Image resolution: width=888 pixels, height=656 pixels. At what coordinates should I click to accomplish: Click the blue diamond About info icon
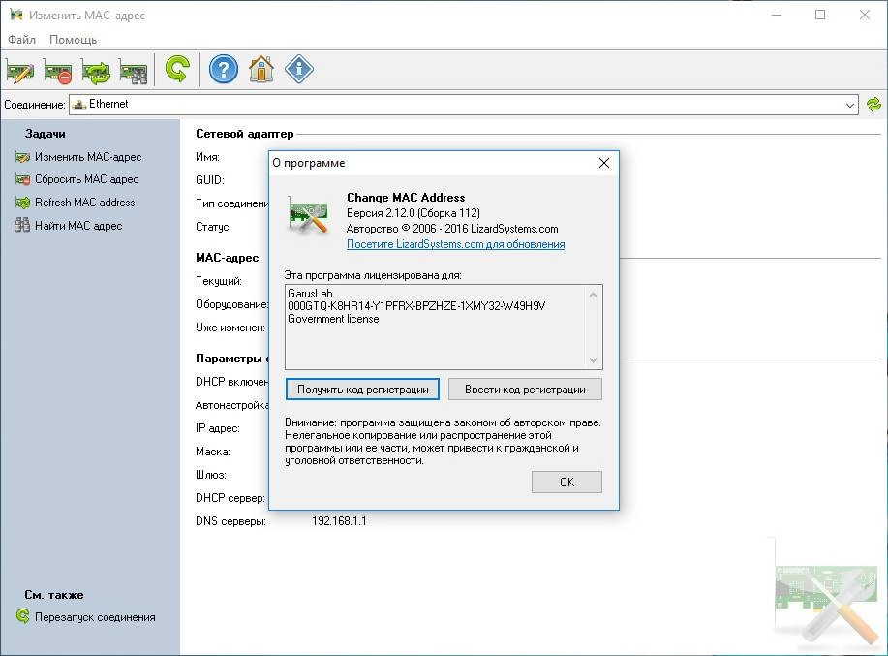[x=299, y=70]
